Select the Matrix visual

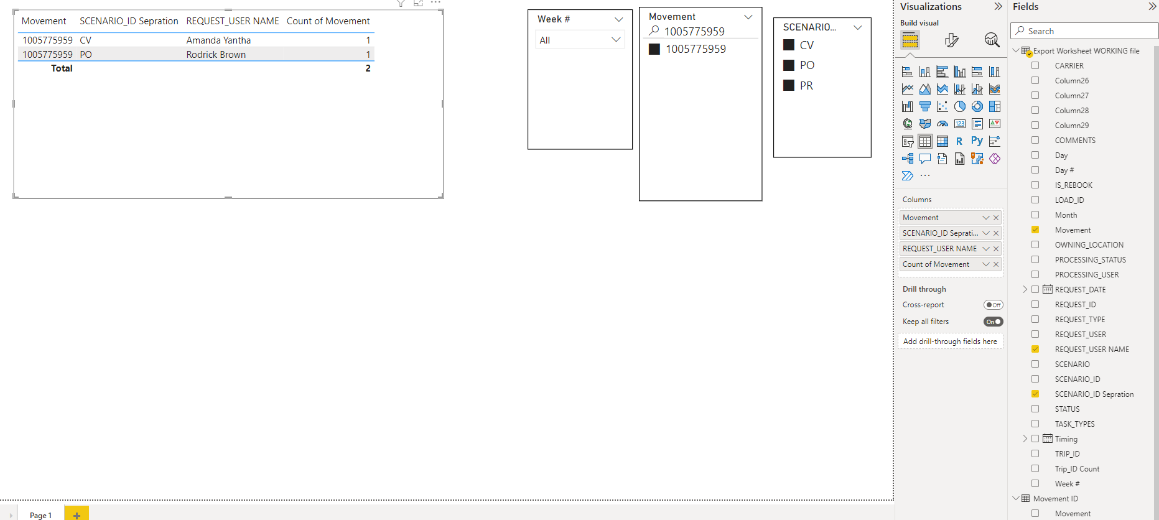click(x=943, y=141)
